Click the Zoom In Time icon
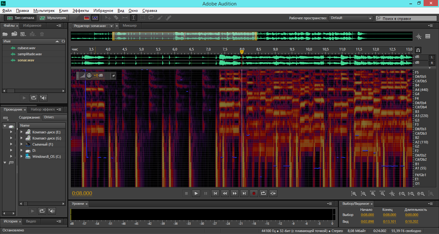This screenshot has width=439, height=234. [x=373, y=194]
